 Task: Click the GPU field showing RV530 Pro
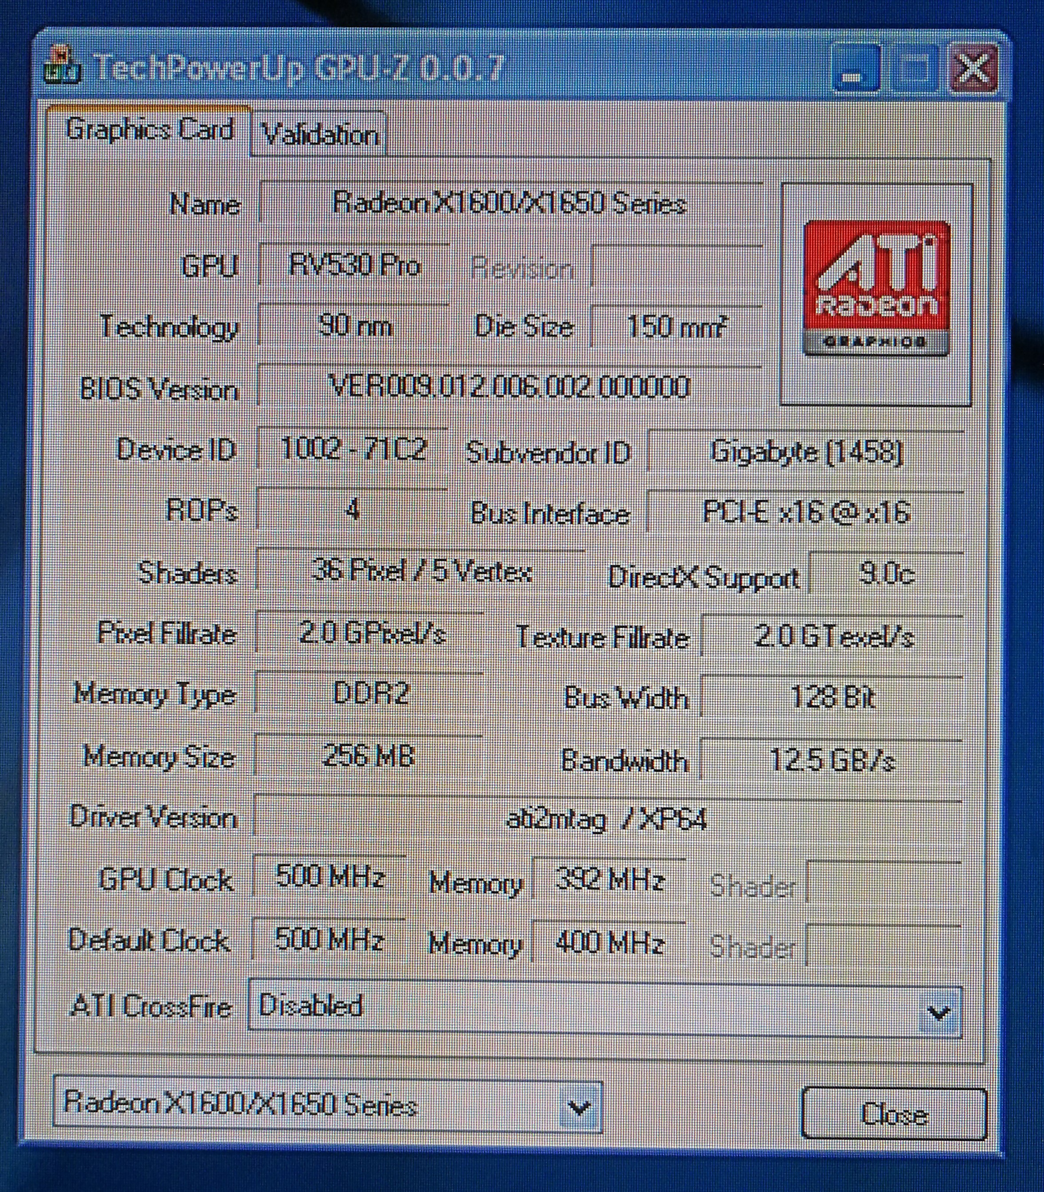click(x=353, y=266)
